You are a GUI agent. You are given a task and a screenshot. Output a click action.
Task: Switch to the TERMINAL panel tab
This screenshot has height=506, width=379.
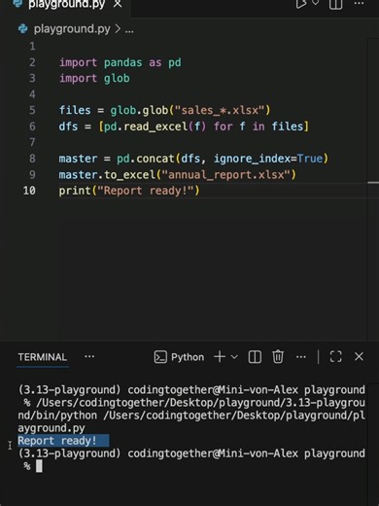click(x=43, y=357)
